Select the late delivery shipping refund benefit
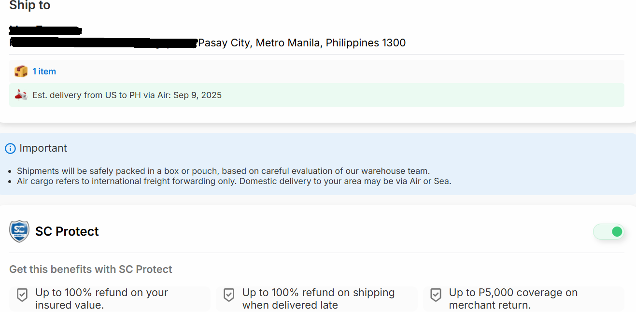 point(318,298)
